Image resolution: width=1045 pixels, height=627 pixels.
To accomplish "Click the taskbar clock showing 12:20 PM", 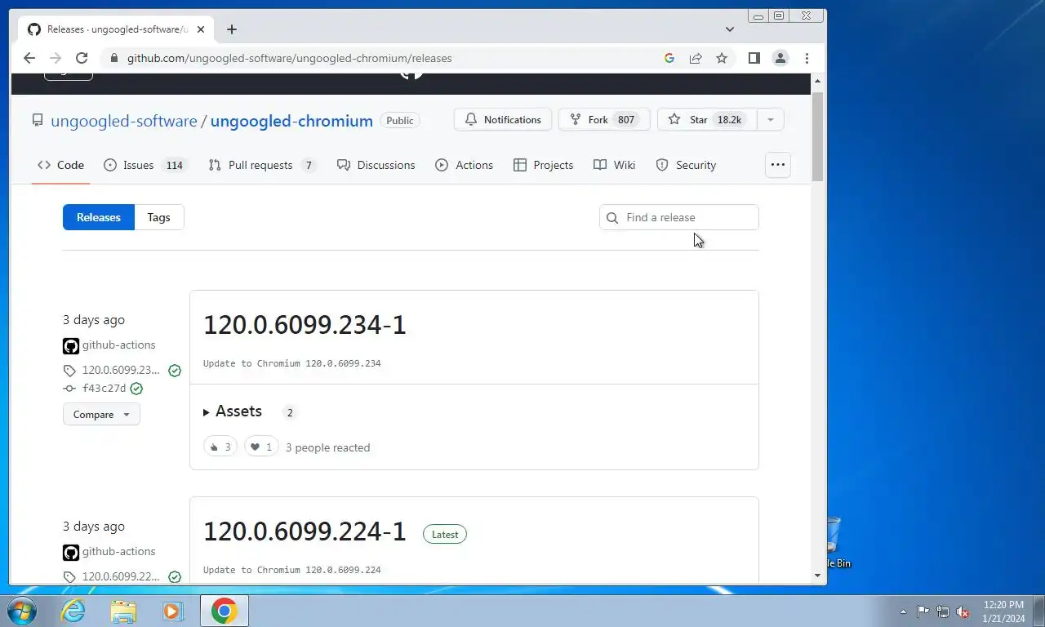I will [x=1003, y=611].
